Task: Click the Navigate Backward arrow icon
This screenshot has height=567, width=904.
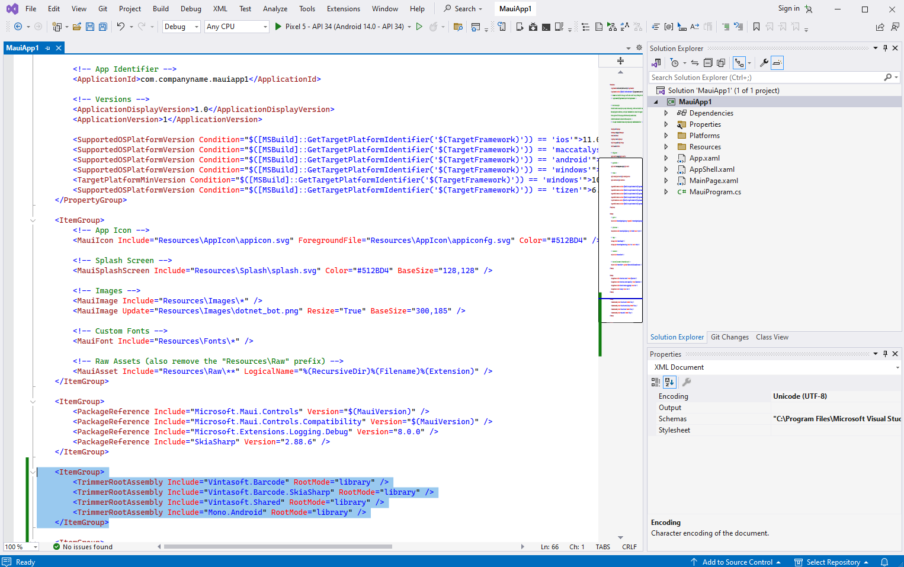Action: pyautogui.click(x=18, y=27)
